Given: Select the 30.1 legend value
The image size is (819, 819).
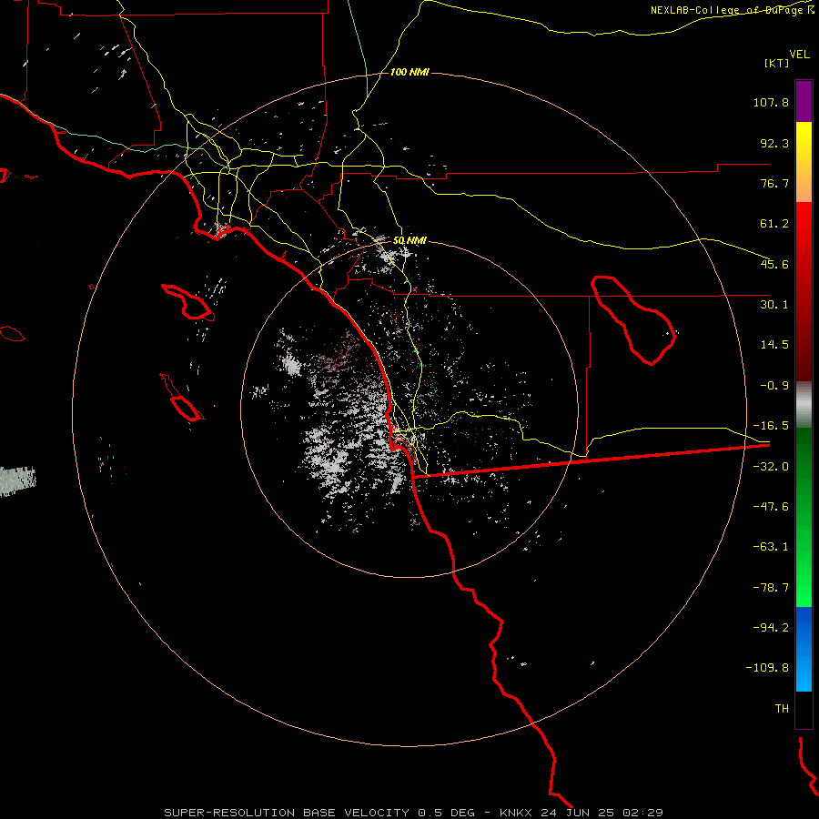Looking at the screenshot, I should click(774, 305).
